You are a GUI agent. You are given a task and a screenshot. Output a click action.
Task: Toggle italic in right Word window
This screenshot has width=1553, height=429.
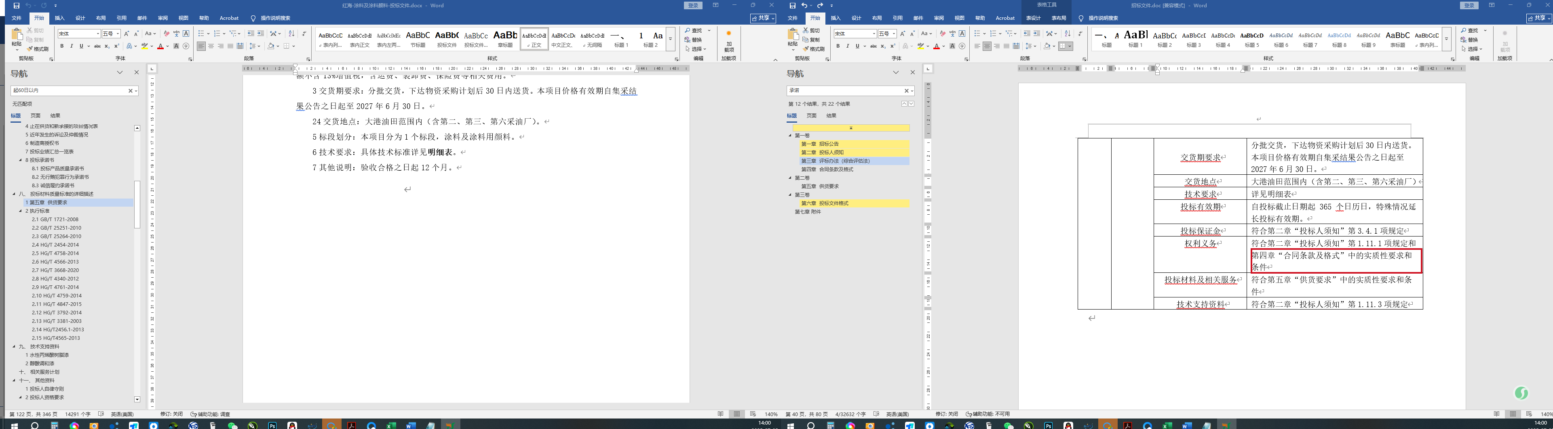coord(847,46)
